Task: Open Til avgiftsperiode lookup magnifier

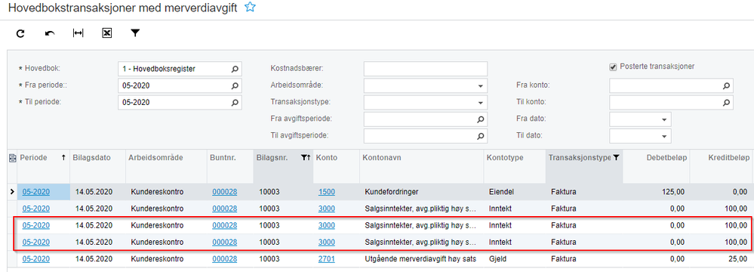Action: click(x=480, y=136)
